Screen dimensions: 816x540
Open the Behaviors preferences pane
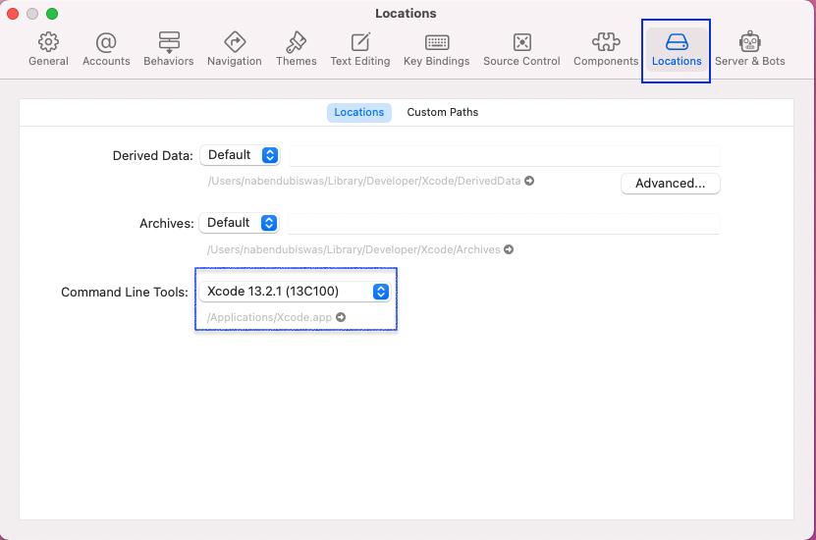pyautogui.click(x=169, y=49)
